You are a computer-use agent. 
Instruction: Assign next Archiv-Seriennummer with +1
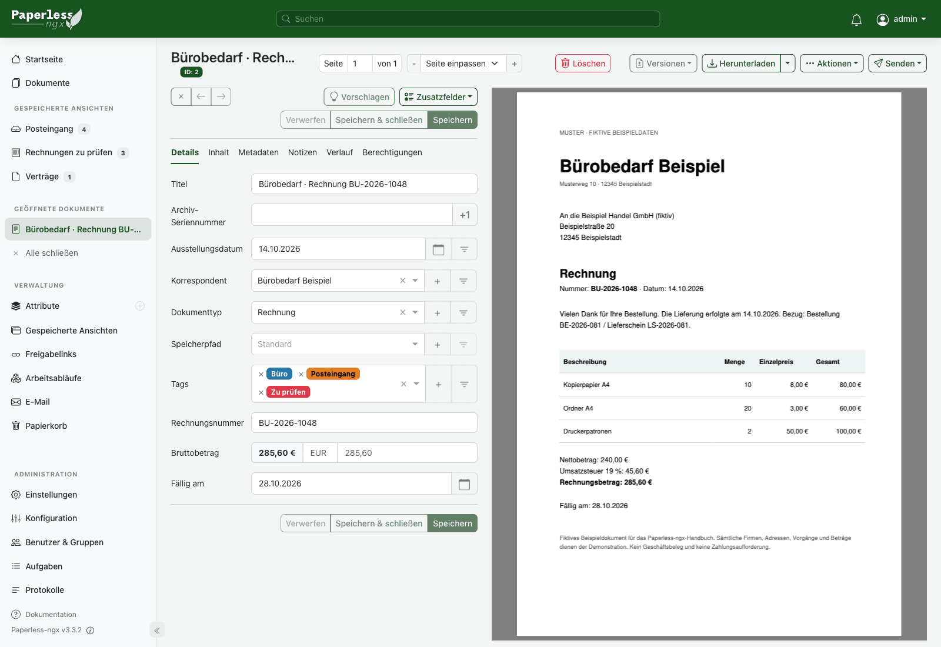click(465, 215)
